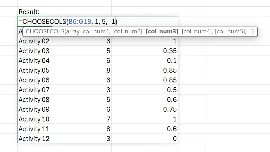The width and height of the screenshot is (270, 152).
Task: Click the array argument hint in tooltip
Action: [x=73, y=32]
